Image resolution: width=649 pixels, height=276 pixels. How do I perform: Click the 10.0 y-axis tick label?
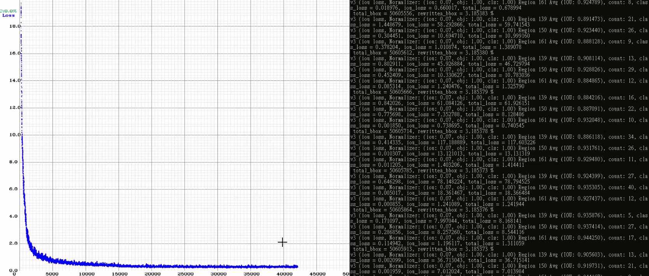pos(14,135)
